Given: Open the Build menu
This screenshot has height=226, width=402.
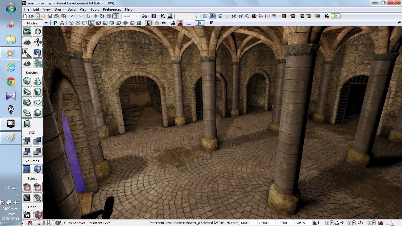Looking at the screenshot, I should click(x=72, y=9).
